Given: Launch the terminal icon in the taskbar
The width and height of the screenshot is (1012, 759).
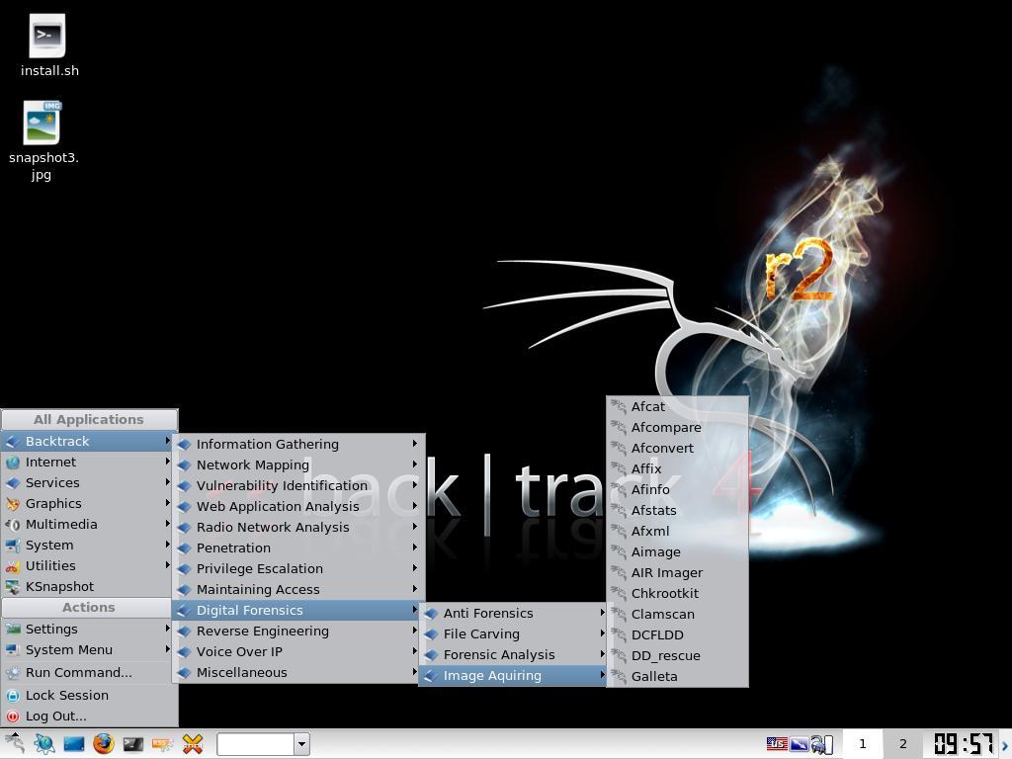Looking at the screenshot, I should tap(132, 744).
